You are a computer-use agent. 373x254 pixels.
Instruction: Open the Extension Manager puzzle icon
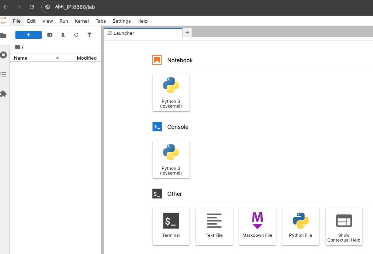coord(4,94)
